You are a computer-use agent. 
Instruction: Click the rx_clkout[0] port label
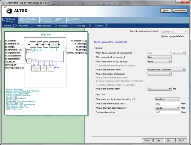point(81,47)
